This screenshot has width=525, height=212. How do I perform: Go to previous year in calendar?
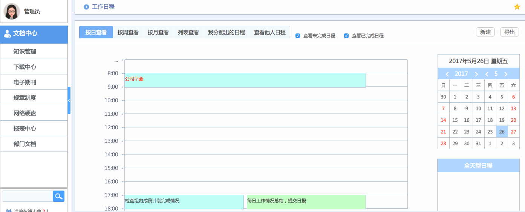pos(447,74)
